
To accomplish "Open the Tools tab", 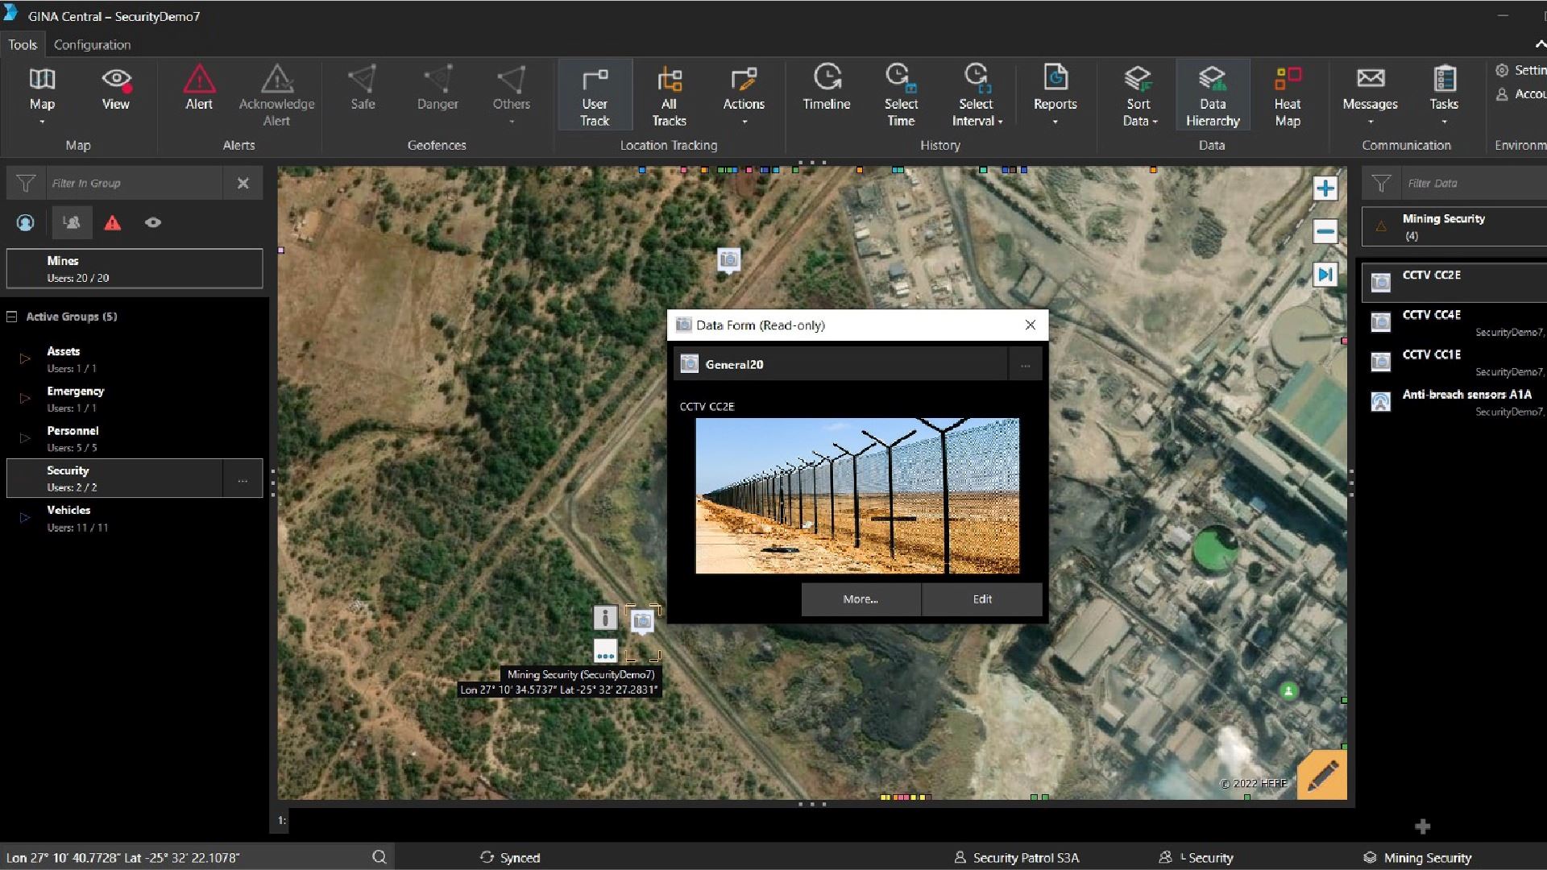I will tap(23, 44).
